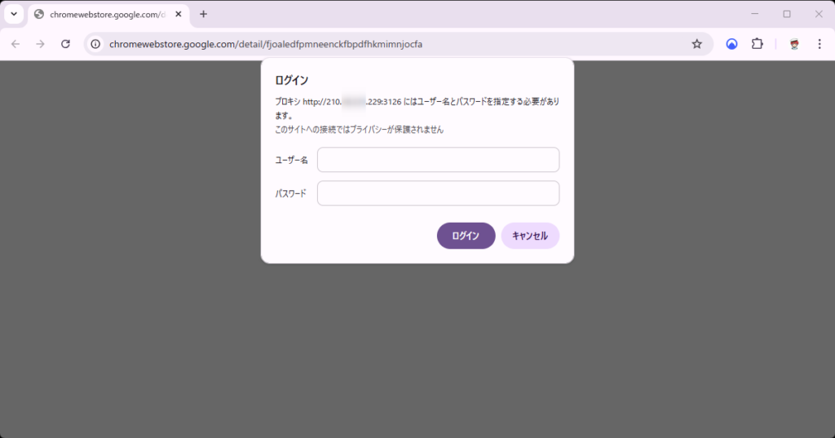835x438 pixels.
Task: Click the forward navigation arrow
Action: coord(40,44)
